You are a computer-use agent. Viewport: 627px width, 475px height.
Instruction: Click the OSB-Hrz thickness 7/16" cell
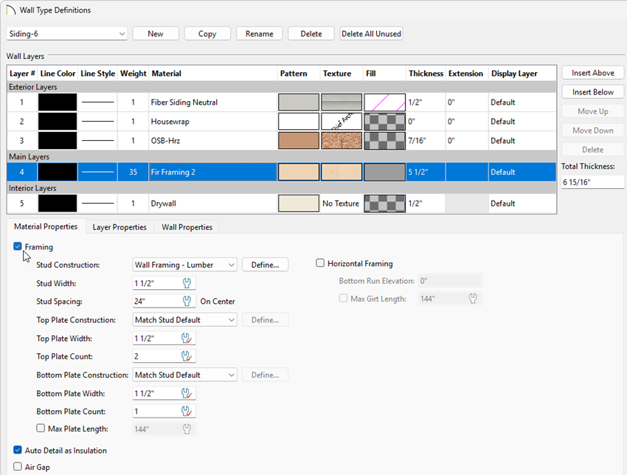pos(426,141)
